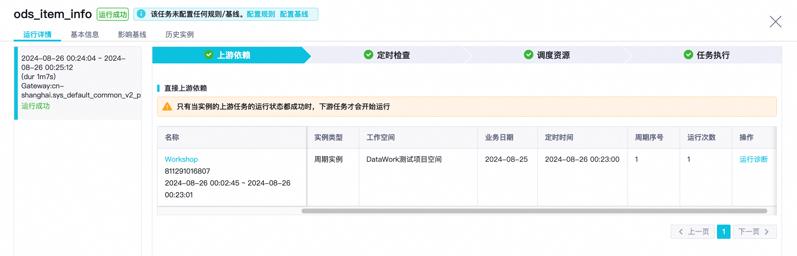Click the green check icon on 调度资源 step
The width and height of the screenshot is (797, 256).
pos(528,55)
